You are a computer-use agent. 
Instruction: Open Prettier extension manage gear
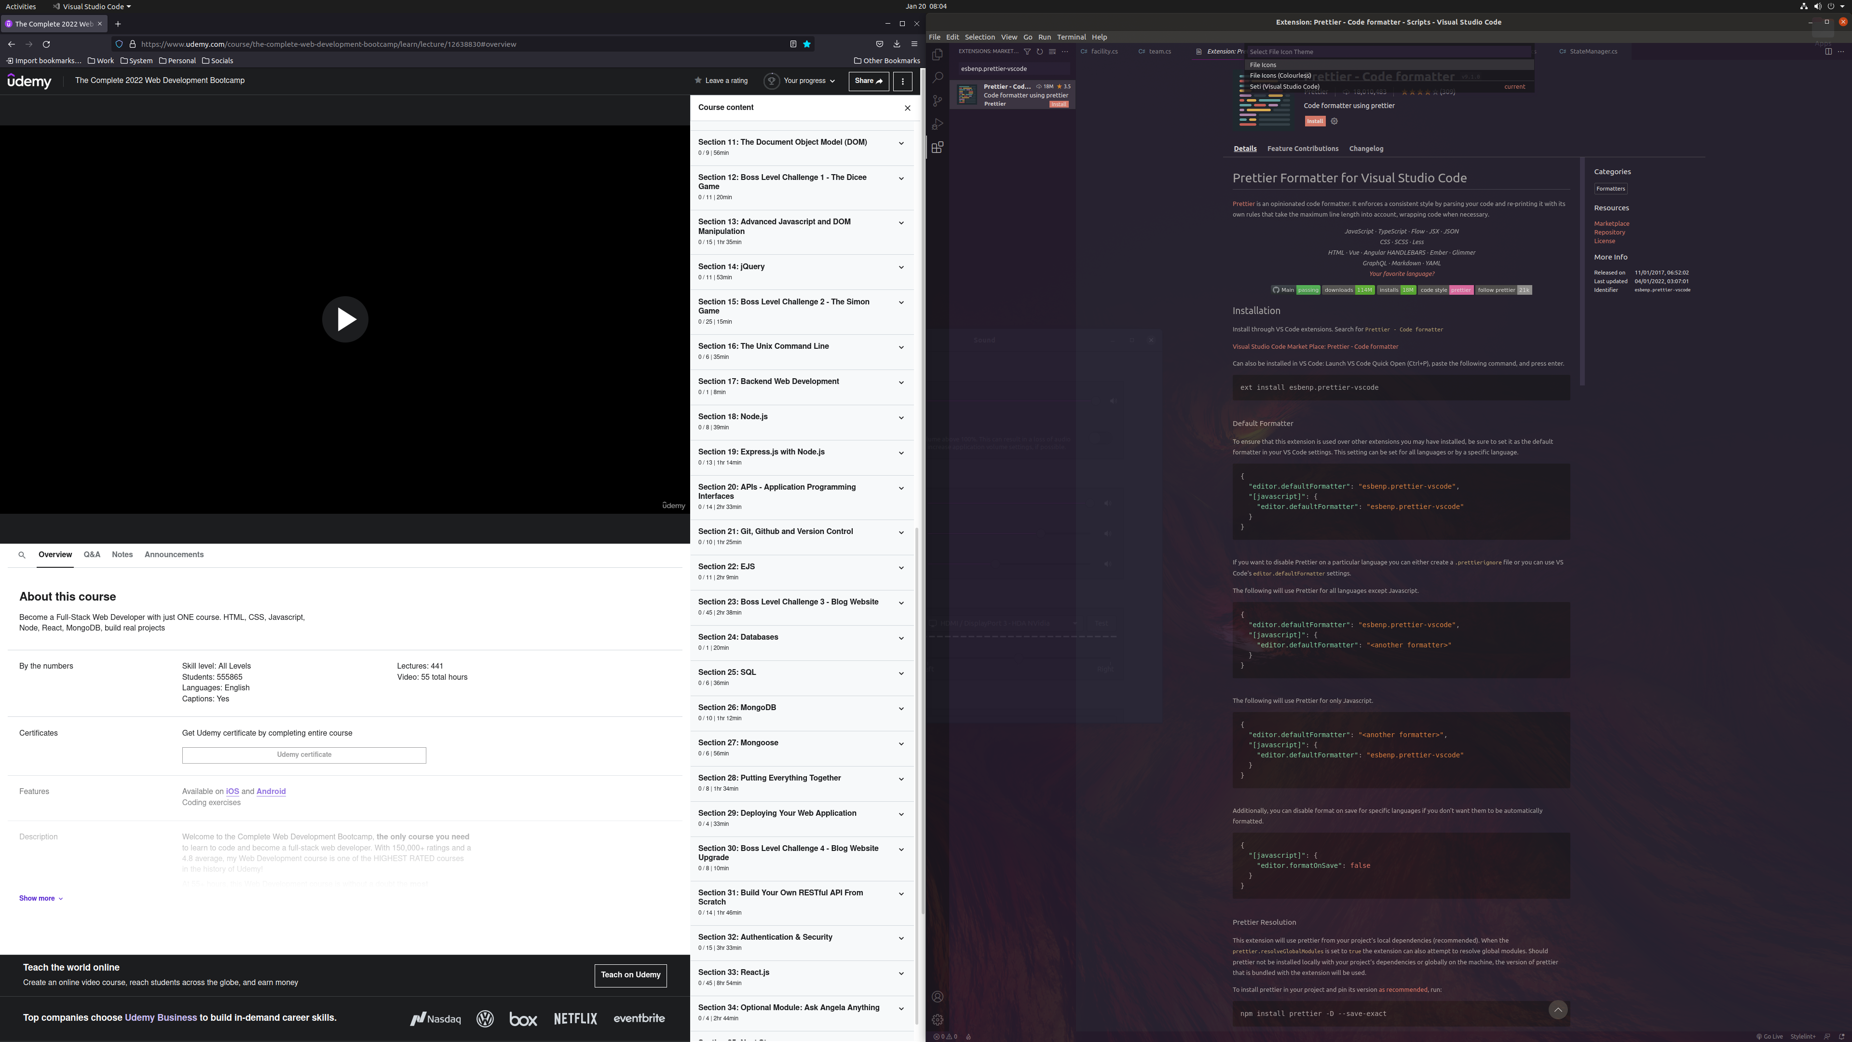(x=1335, y=121)
